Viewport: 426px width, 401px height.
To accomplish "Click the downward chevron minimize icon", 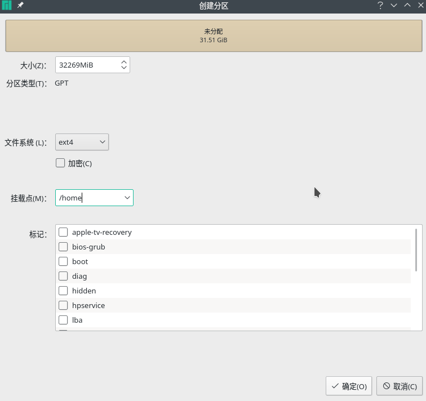I will (394, 6).
